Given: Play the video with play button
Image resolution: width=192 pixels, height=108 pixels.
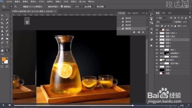Looking at the screenshot, I should click(3, 105).
